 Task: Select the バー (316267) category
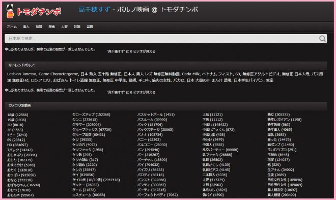click(x=148, y=155)
